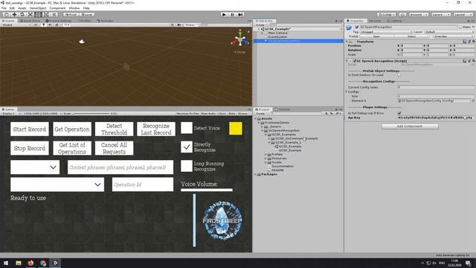
Task: Open the small dropdown above Ready to use
Action: [35, 167]
